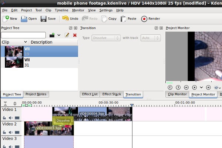Paste the copied clip
Viewport: 222px width, 148px height.
tap(128, 19)
